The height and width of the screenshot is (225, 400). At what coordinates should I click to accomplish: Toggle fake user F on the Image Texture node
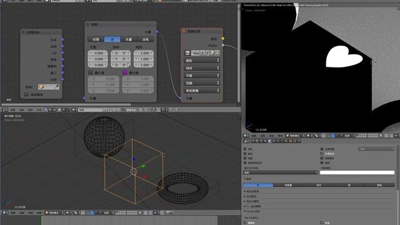click(x=207, y=52)
